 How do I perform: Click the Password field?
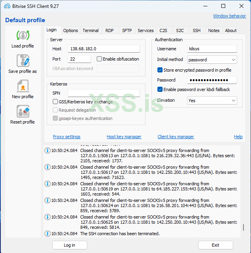click(x=212, y=80)
